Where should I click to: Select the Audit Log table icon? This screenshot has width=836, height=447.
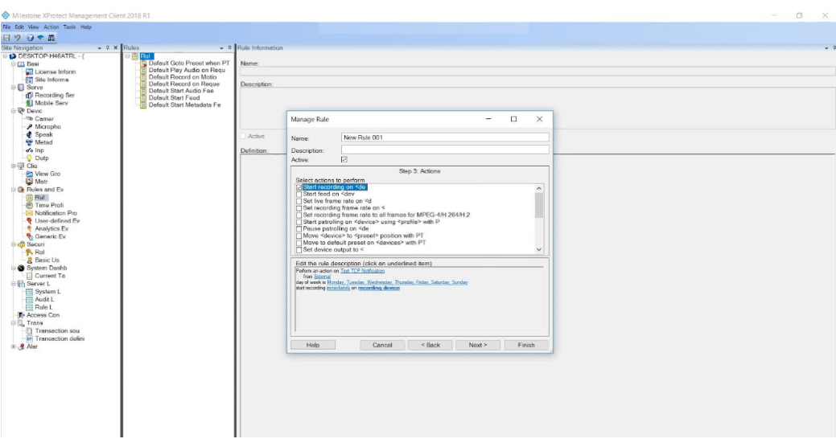point(29,299)
